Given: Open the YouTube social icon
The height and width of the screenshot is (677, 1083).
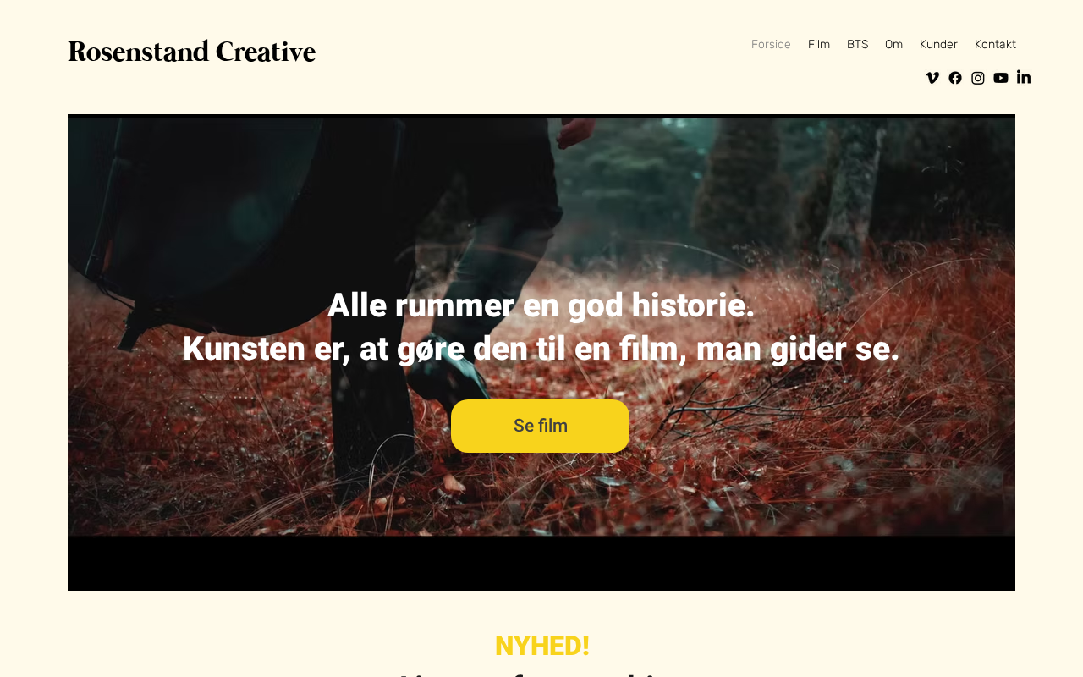Looking at the screenshot, I should (1001, 78).
